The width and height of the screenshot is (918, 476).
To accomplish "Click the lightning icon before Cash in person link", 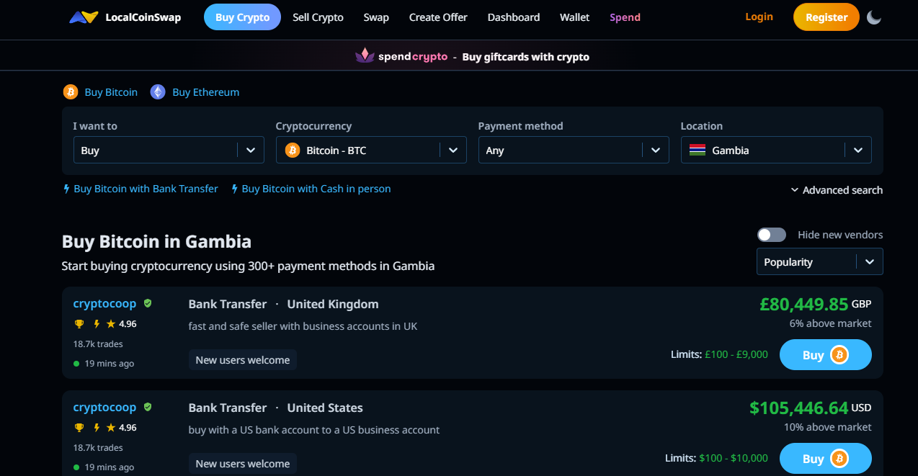I will [235, 189].
